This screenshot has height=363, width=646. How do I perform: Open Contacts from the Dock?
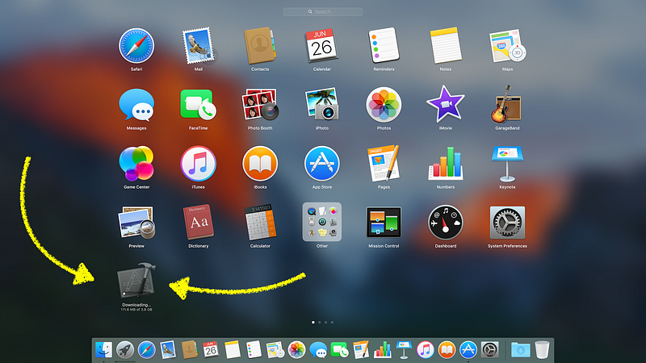click(189, 350)
